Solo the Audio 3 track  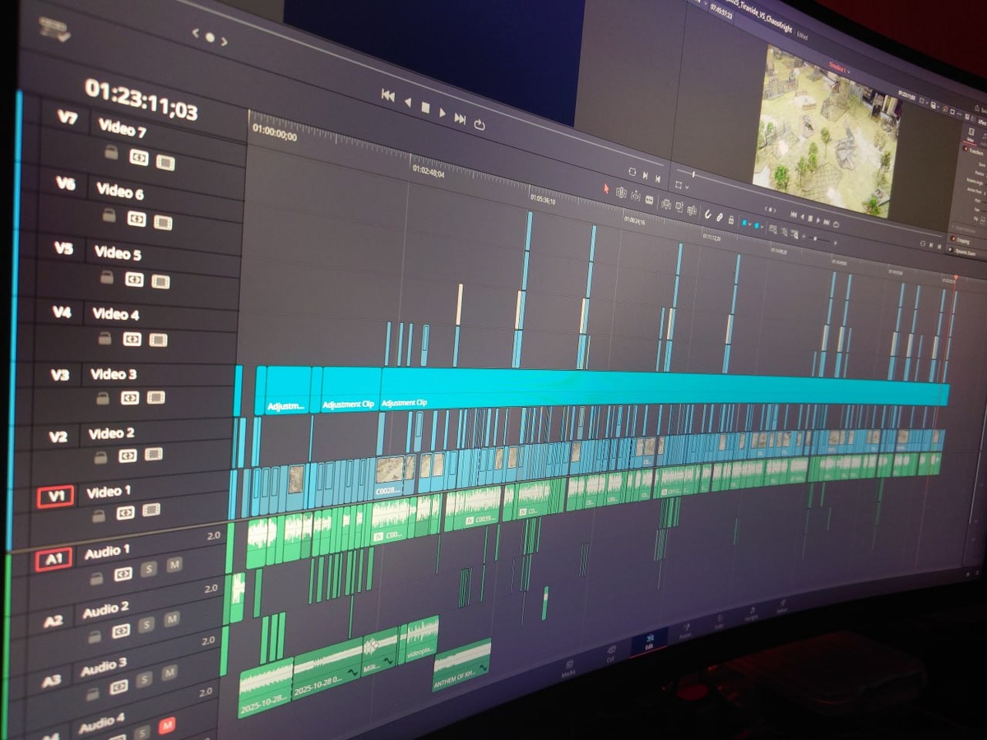144,680
